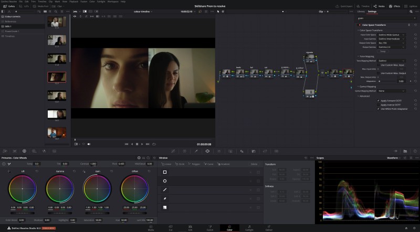Check Apply Inverse OOTF
Image resolution: width=420 pixels, height=232 pixels.
click(378, 105)
